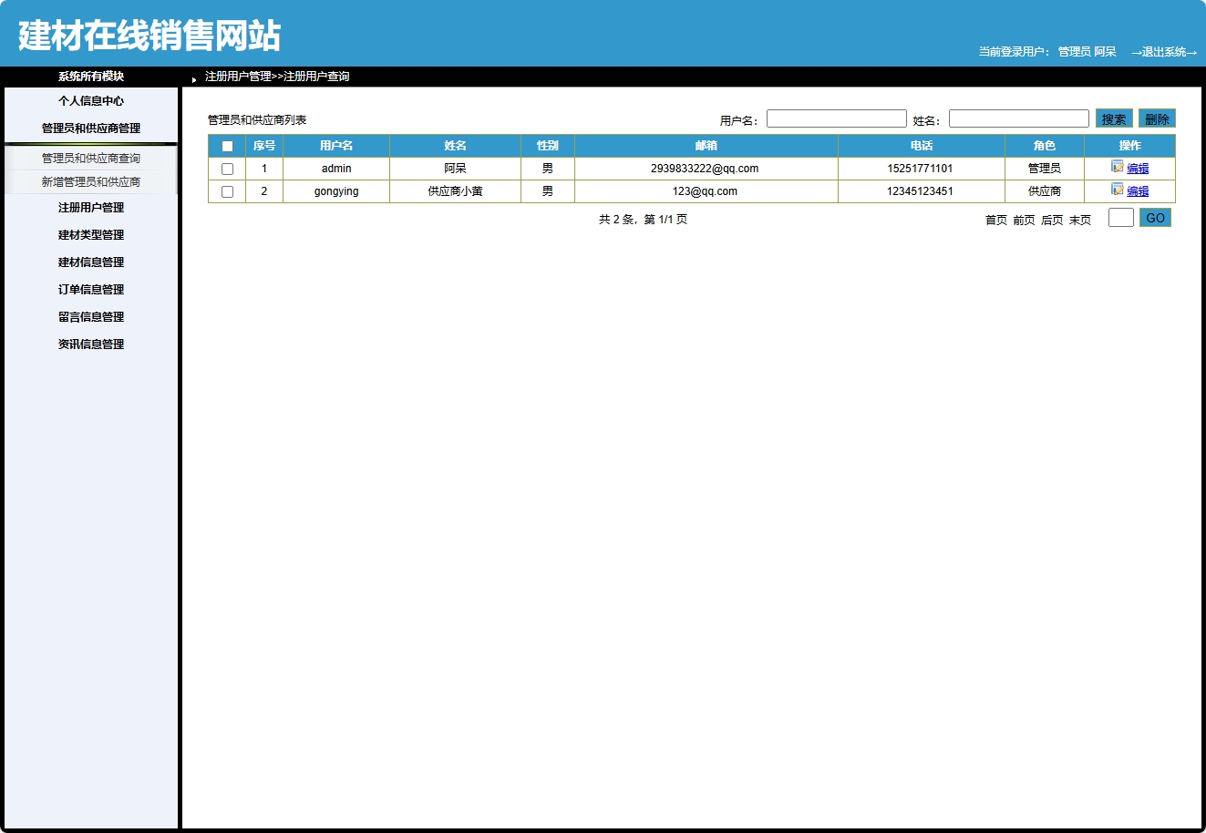Expand 系统所有模块 header
1206x833 pixels.
pos(89,77)
